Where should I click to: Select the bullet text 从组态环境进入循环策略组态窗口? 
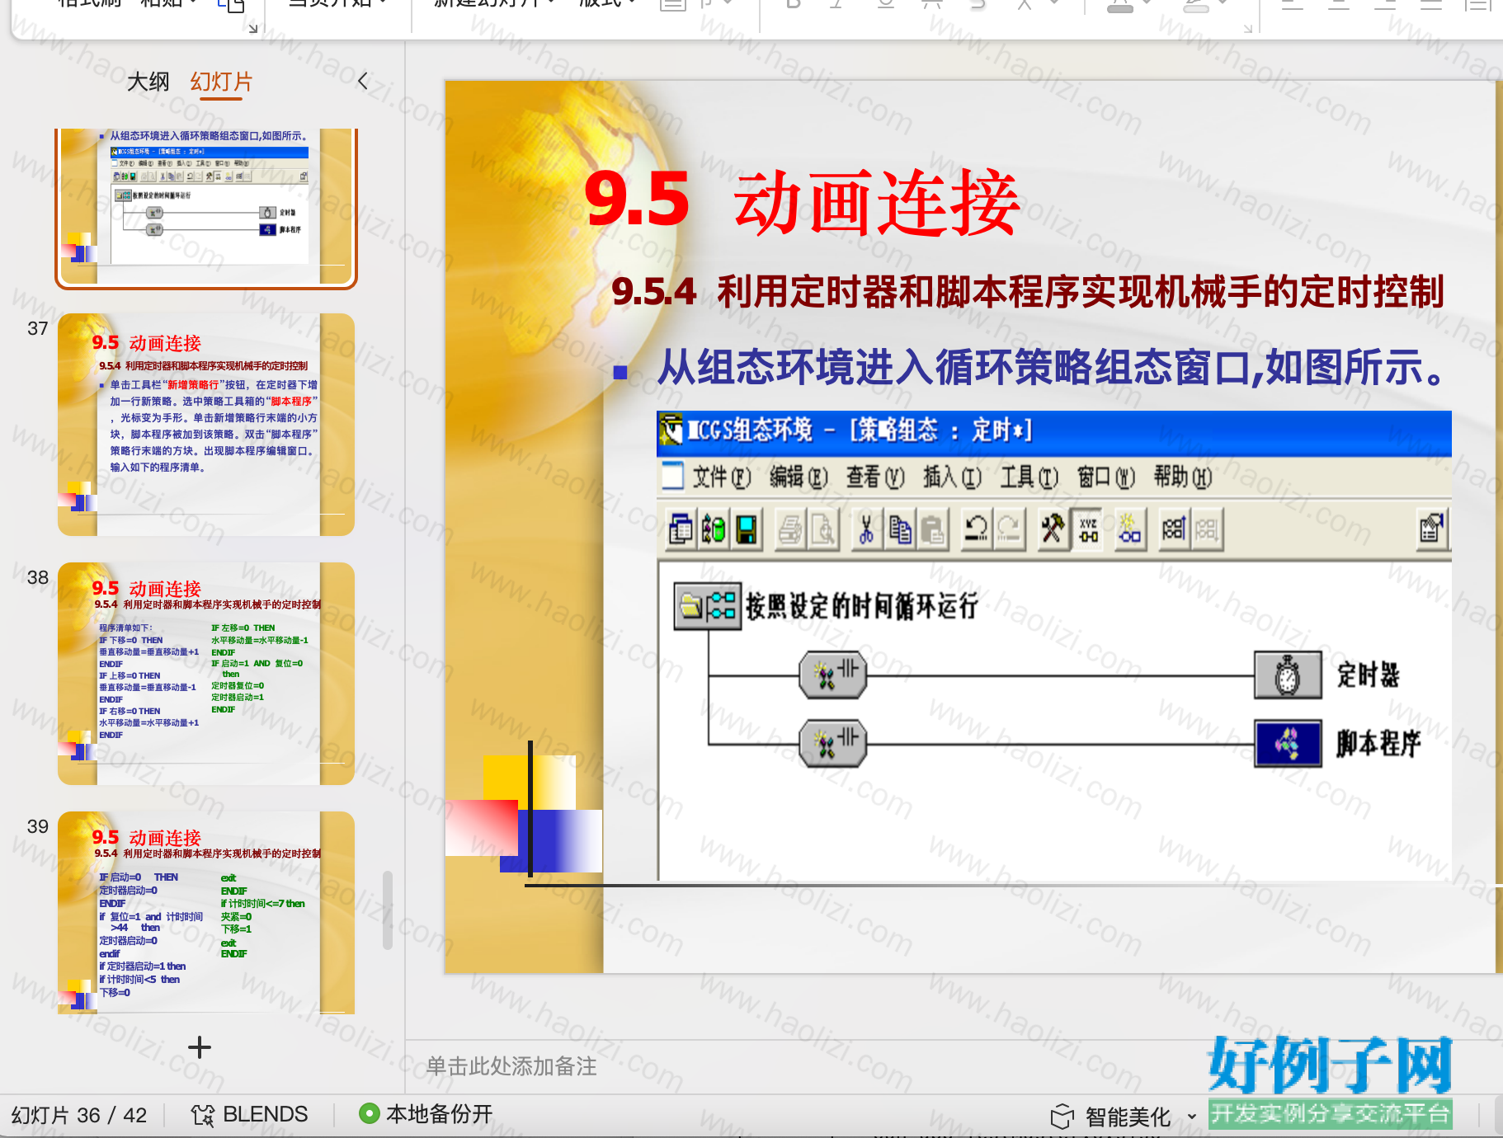point(1051,367)
